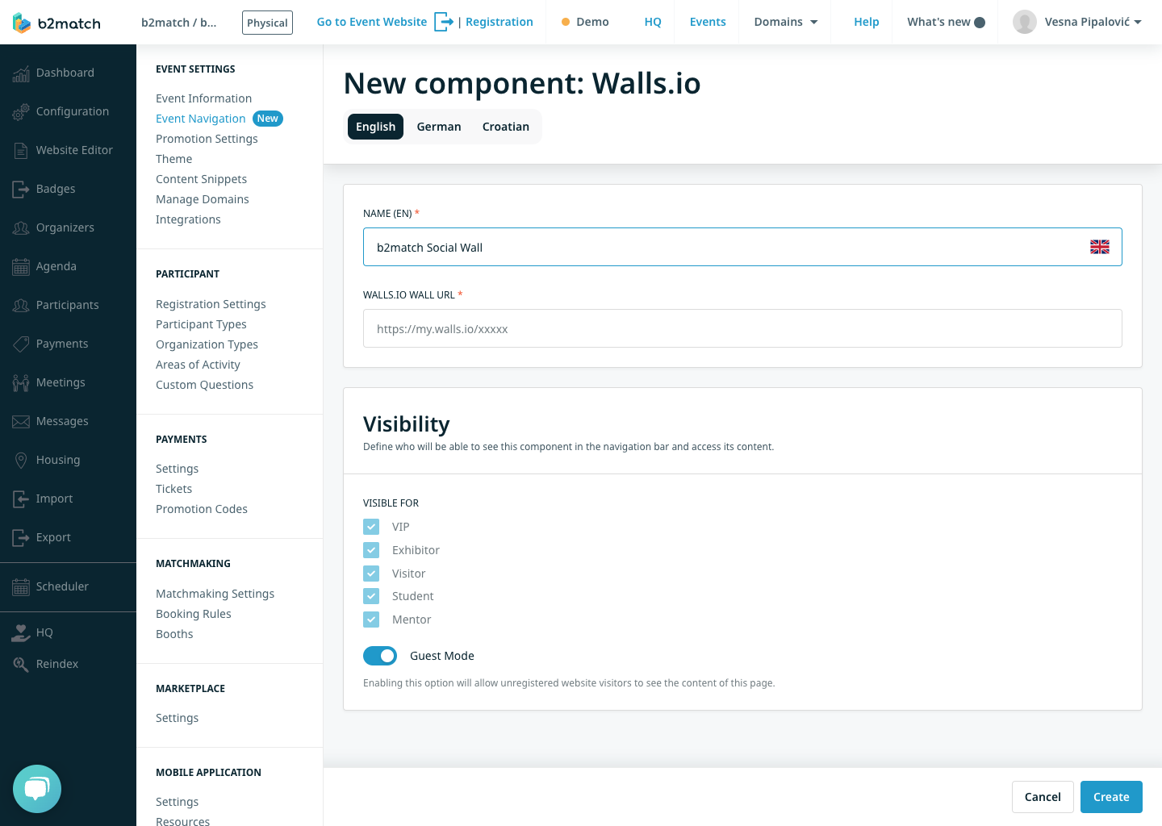Expand the Domains dropdown

(786, 22)
